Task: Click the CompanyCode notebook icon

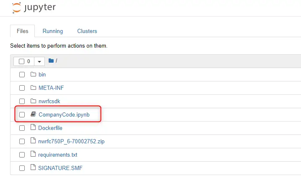Action: pos(33,114)
